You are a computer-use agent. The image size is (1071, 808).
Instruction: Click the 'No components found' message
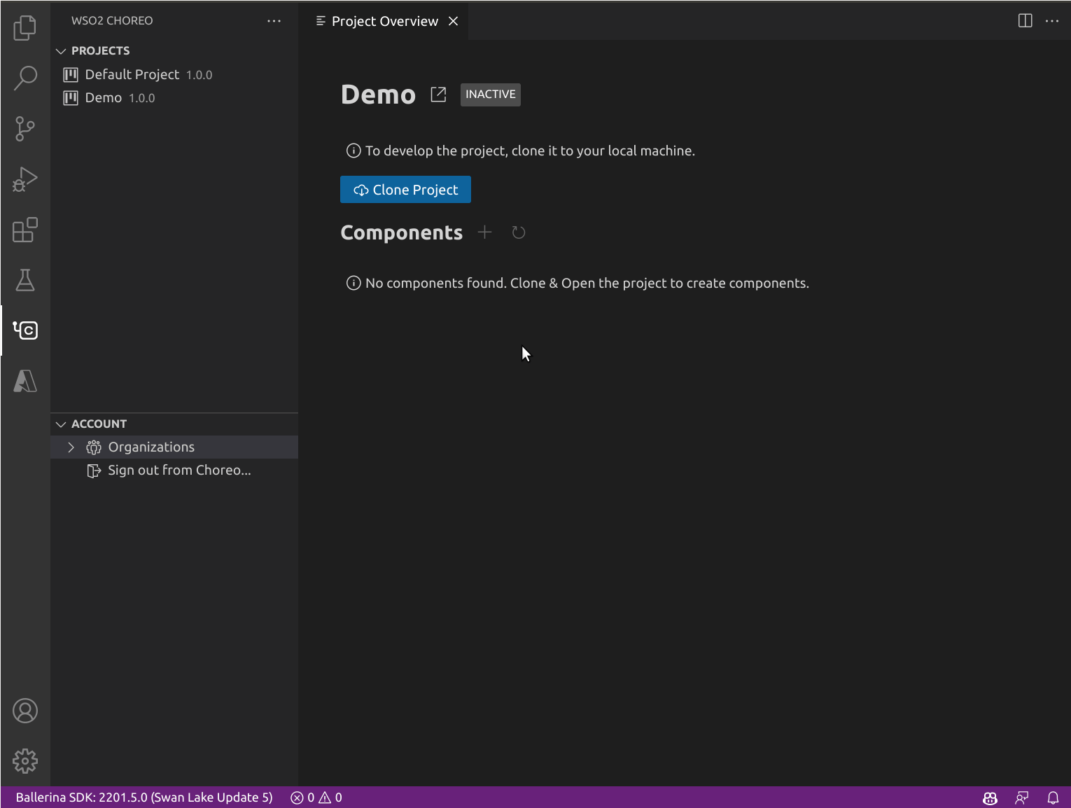[x=587, y=284]
